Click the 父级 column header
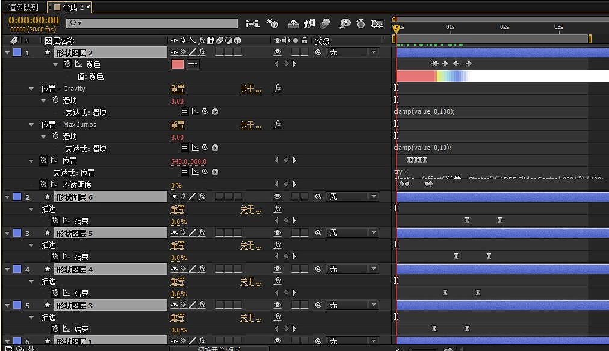Viewport: 609px width, 351px height. [323, 41]
